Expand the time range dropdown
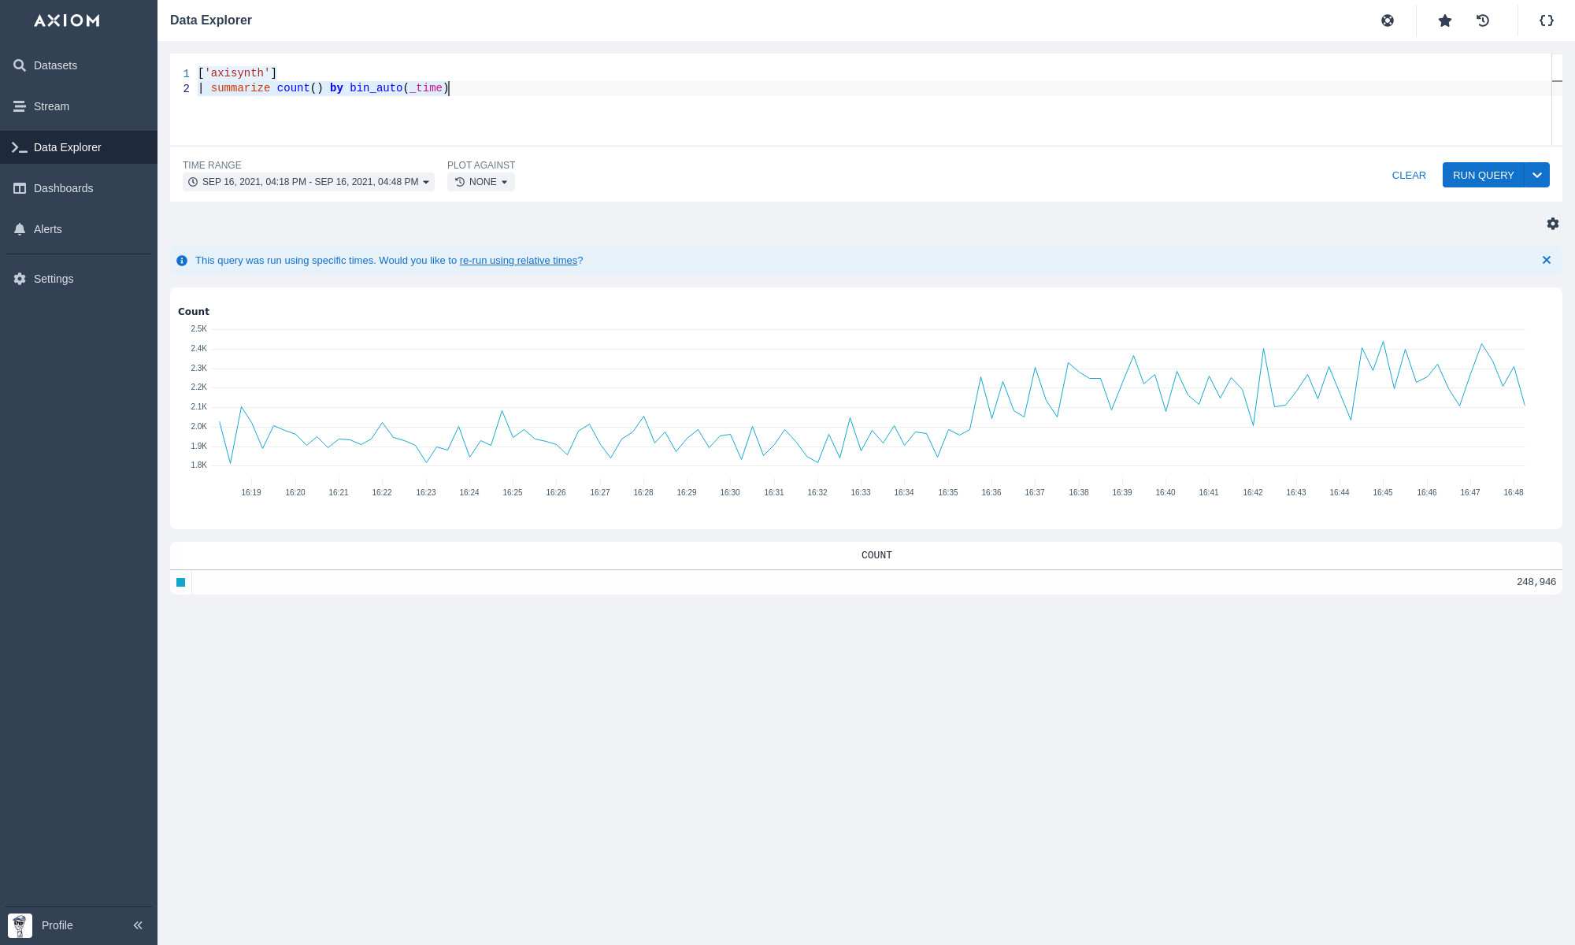 point(309,182)
